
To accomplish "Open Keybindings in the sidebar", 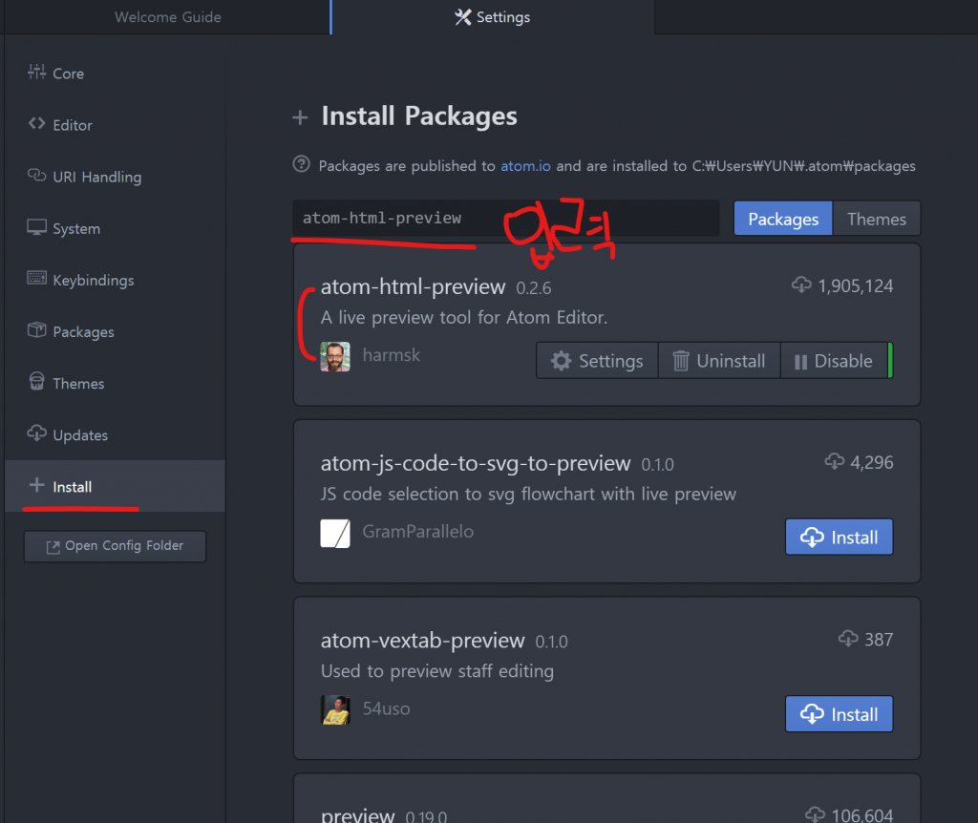I will pos(115,280).
